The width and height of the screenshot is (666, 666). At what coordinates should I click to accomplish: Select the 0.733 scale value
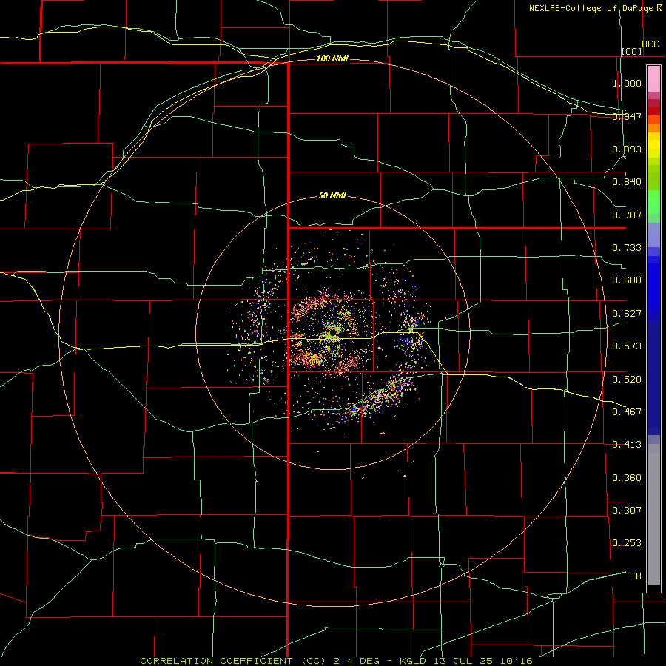click(x=627, y=248)
